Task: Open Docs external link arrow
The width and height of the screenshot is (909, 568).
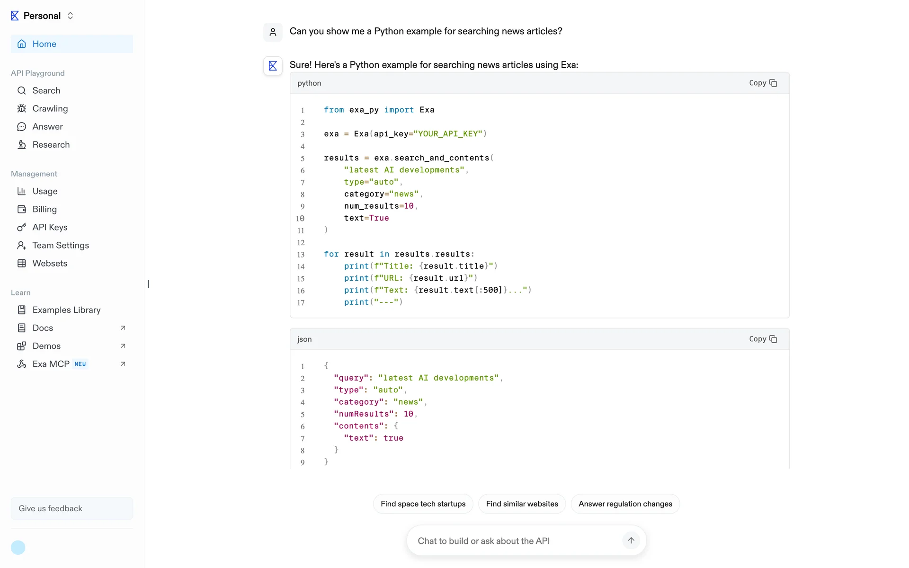Action: click(x=123, y=328)
